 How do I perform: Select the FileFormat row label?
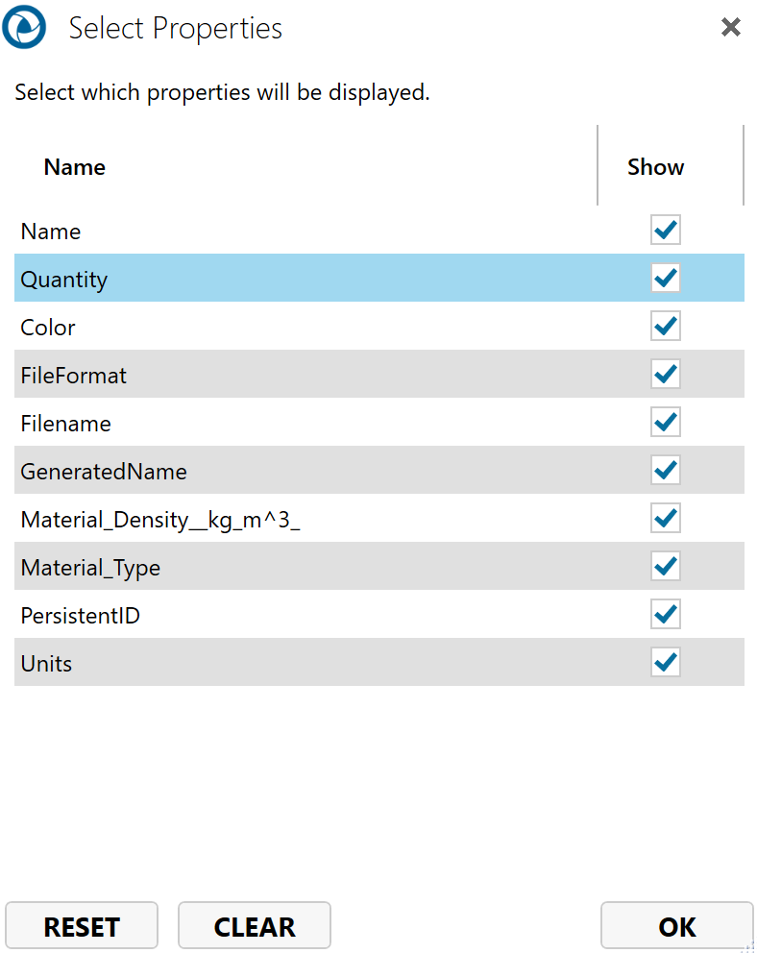tap(74, 376)
